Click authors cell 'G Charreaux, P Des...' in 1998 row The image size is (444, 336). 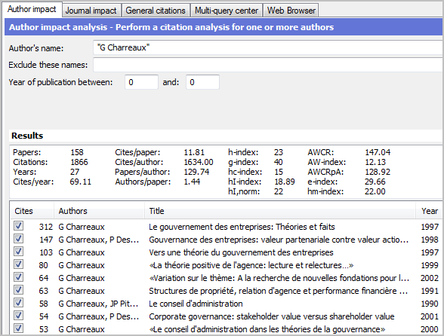coord(98,240)
